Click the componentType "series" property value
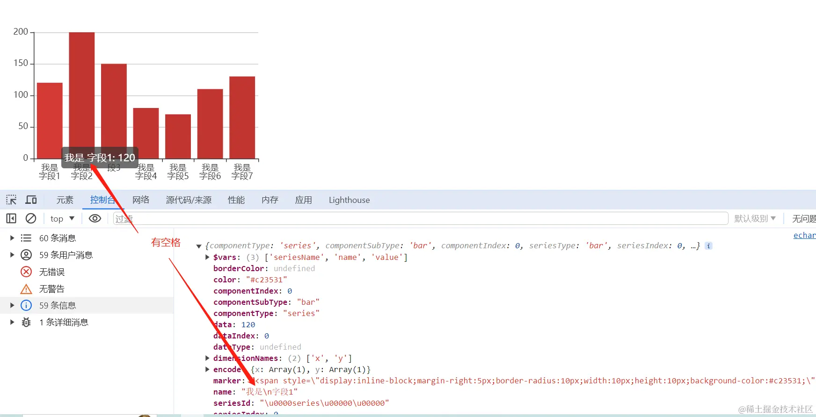This screenshot has height=417, width=816. (x=301, y=313)
